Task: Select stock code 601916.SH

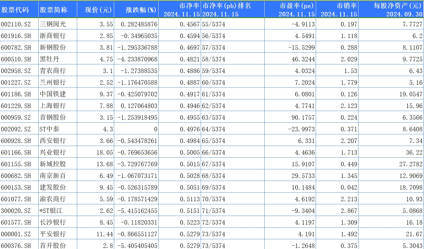Action: click(x=16, y=36)
